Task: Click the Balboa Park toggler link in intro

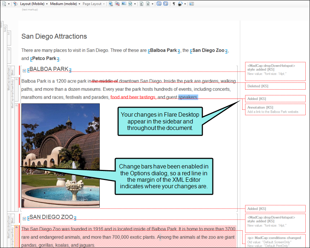Action: 163,50
